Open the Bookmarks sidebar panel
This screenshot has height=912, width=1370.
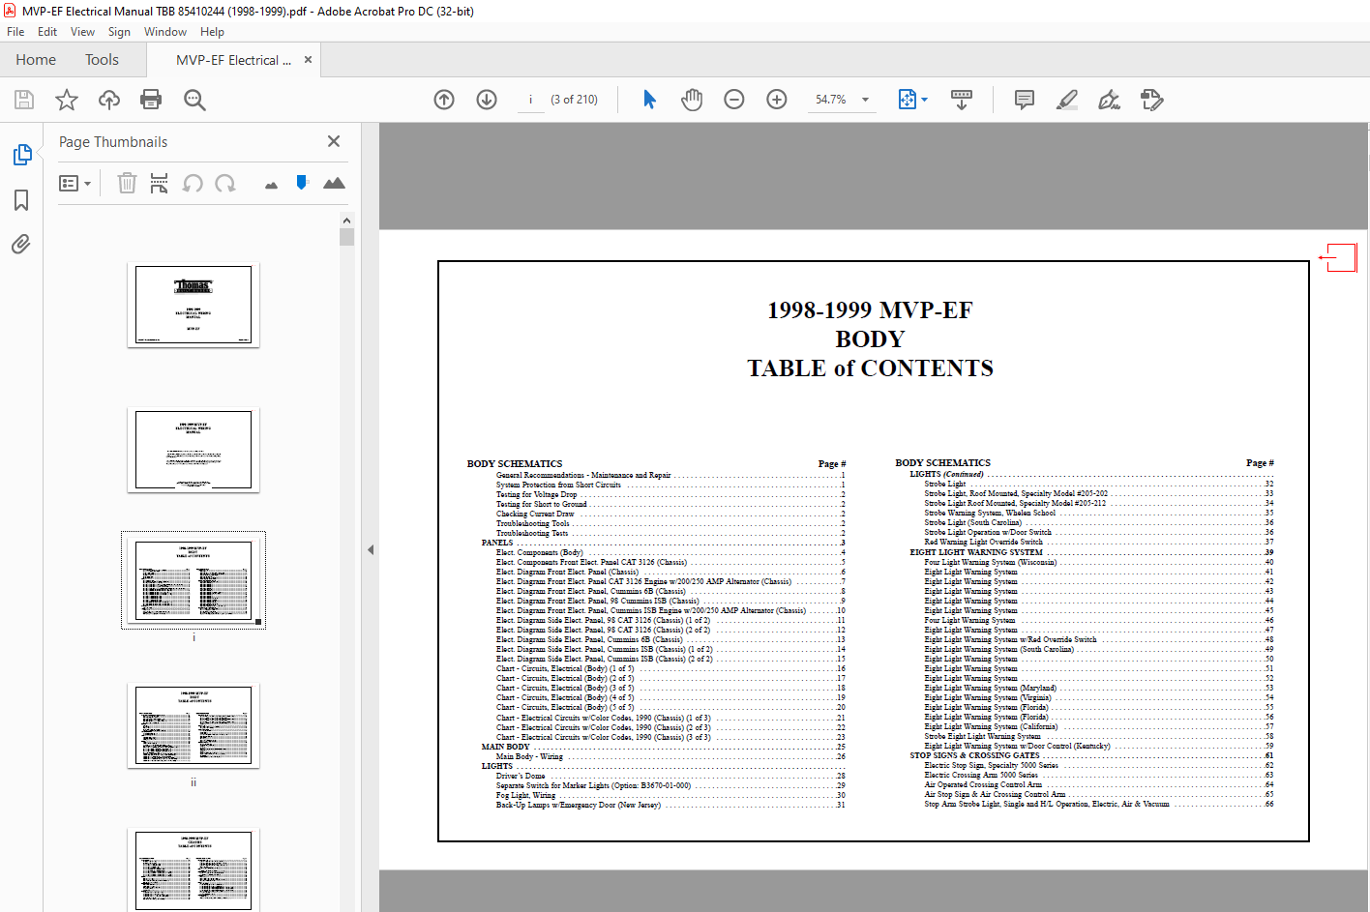(21, 200)
